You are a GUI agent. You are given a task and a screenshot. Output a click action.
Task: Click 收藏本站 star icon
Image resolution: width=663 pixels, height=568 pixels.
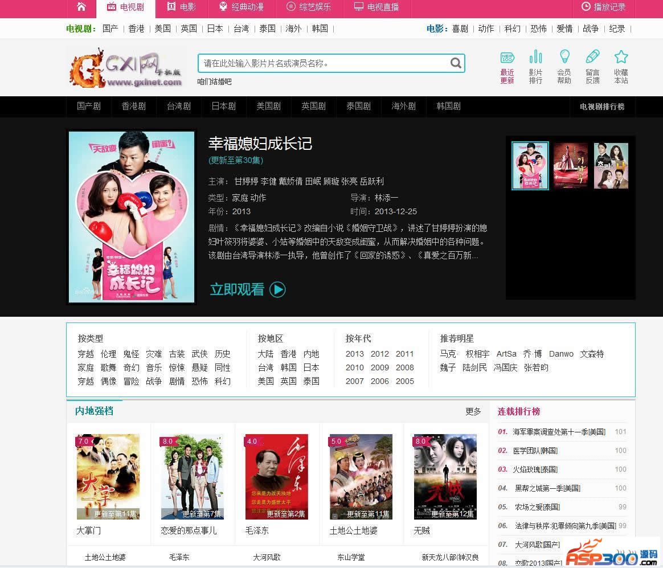[x=621, y=67]
